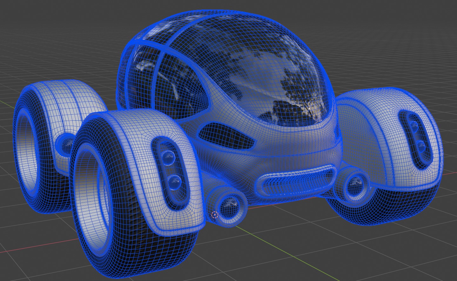Click the upper headlight lens on the left fender
The height and width of the screenshot is (281, 457).
(168, 157)
